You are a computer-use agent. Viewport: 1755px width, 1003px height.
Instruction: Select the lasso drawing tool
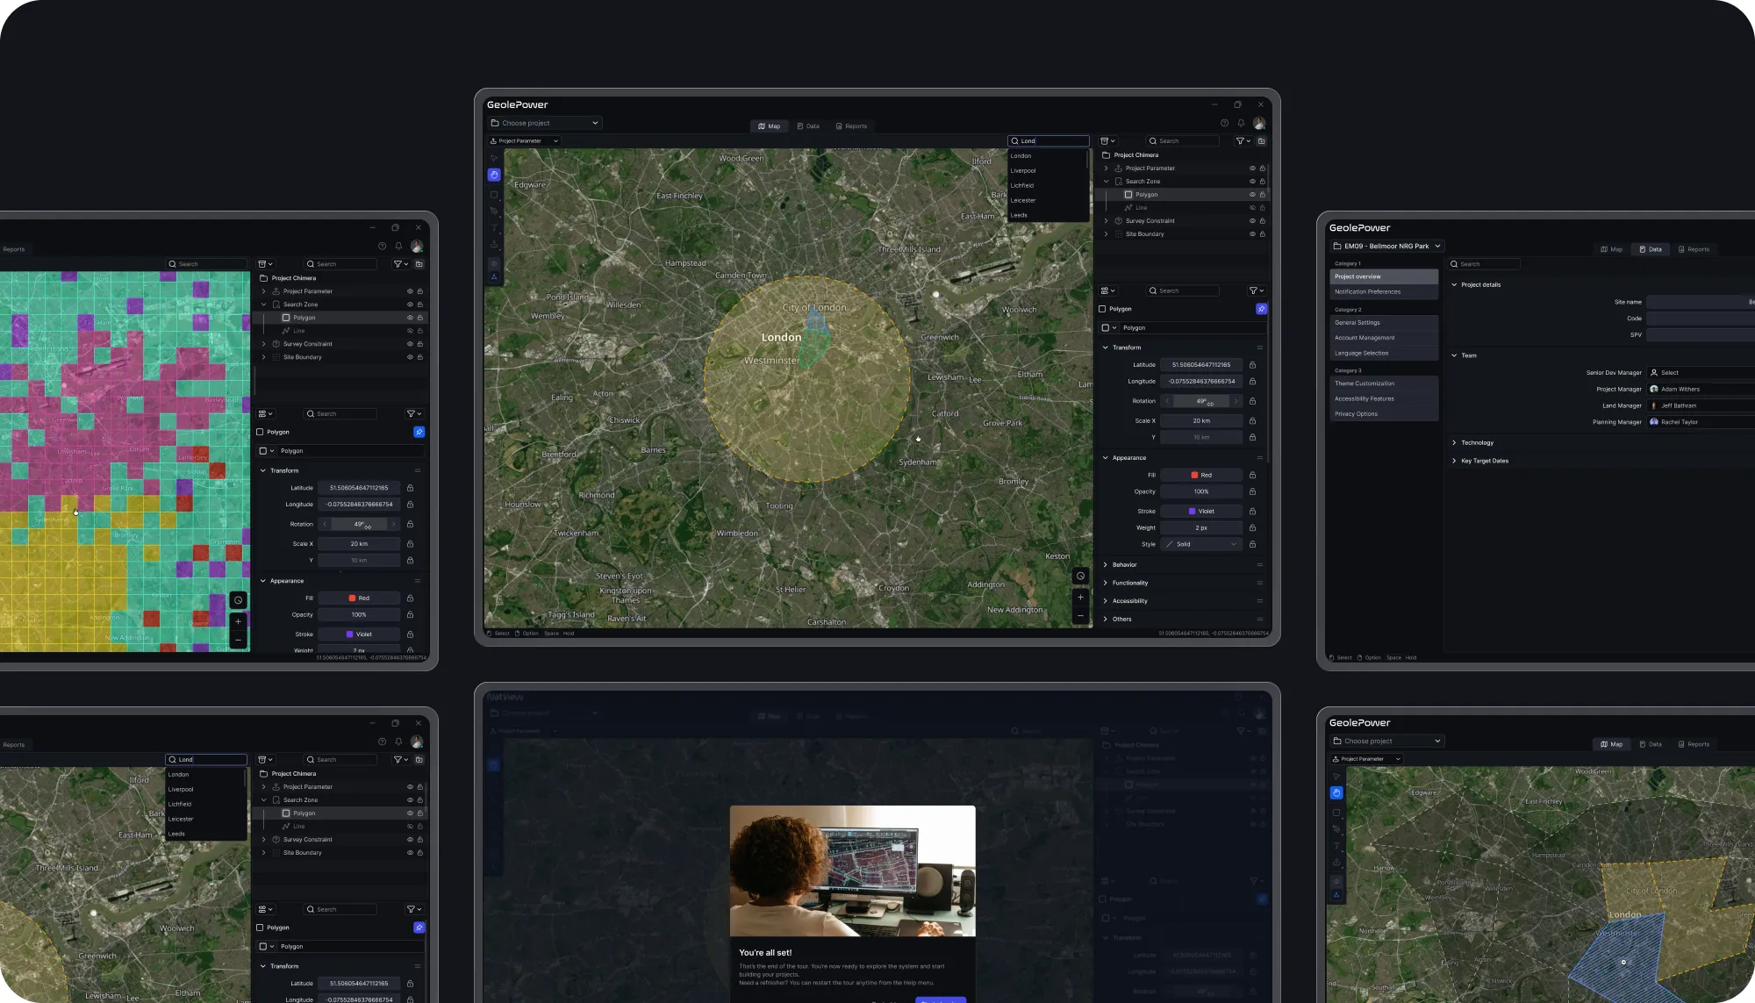pos(494,211)
